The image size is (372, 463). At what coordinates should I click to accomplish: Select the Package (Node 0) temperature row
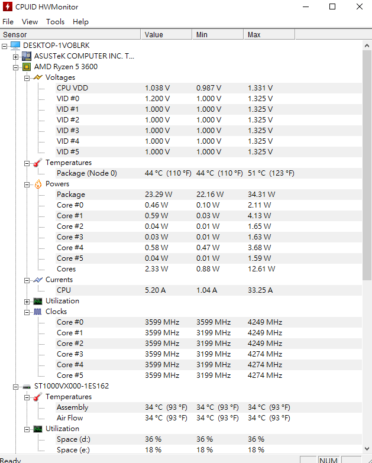209,173
